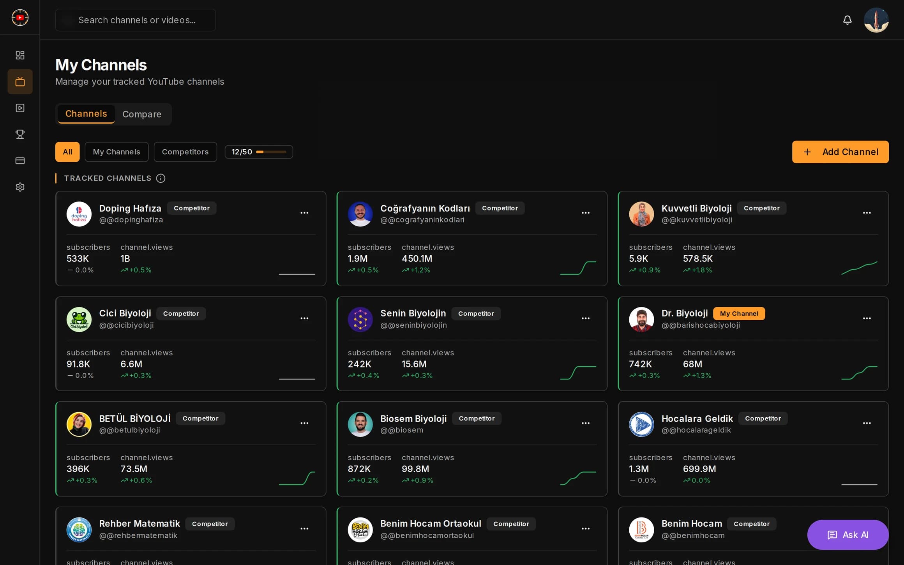Click the Hocalara Geldik channel avatar
This screenshot has height=565, width=904.
tap(641, 424)
